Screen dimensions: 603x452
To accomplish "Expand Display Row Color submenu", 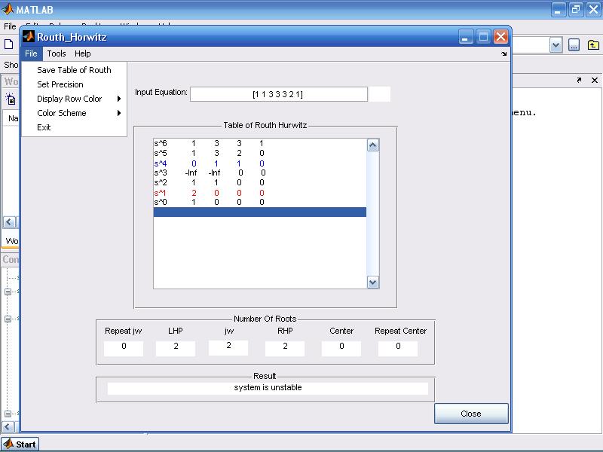I will (x=74, y=99).
